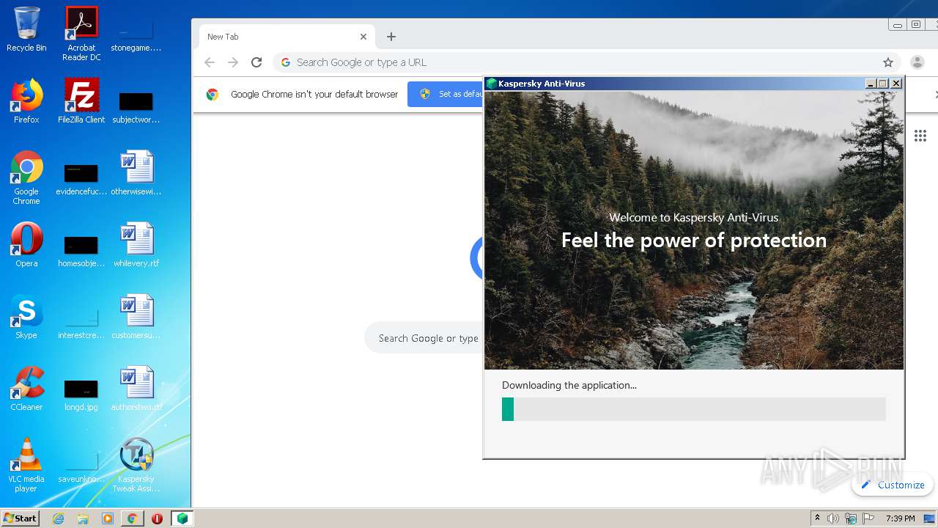Select the saveunkno... desktop file icon
Viewport: 938px width, 528px height.
81,466
